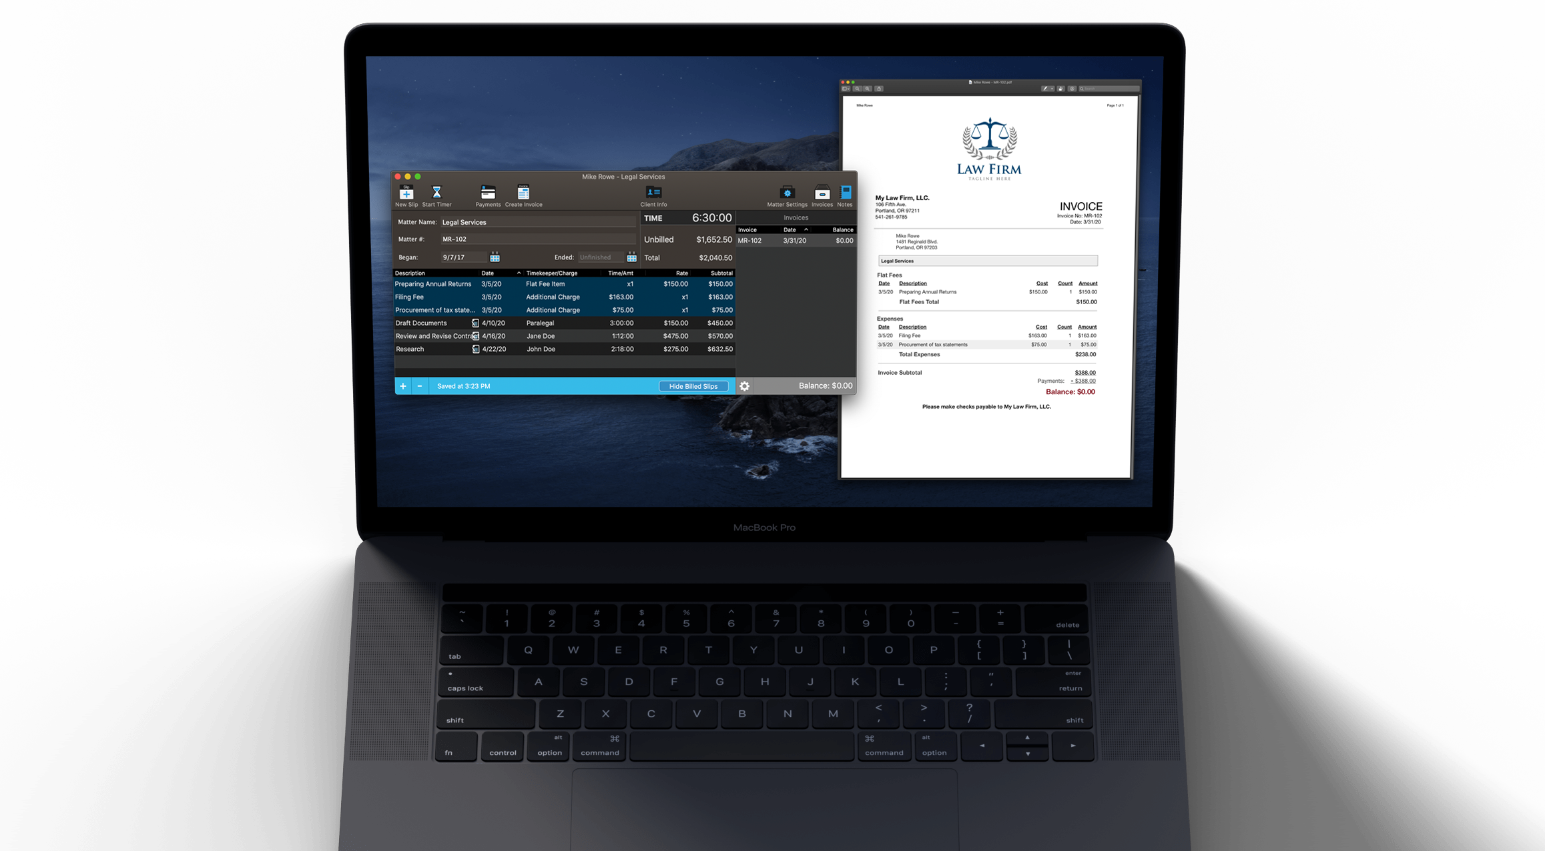Viewport: 1545px width, 851px height.
Task: Expand the settings gear menu
Action: click(744, 385)
